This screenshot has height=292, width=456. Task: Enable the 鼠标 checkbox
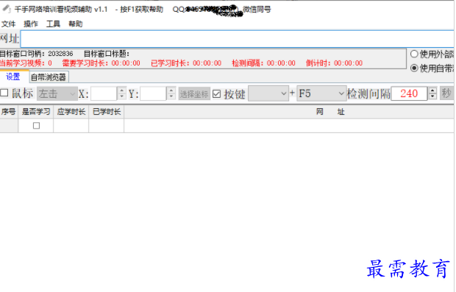[x=4, y=93]
